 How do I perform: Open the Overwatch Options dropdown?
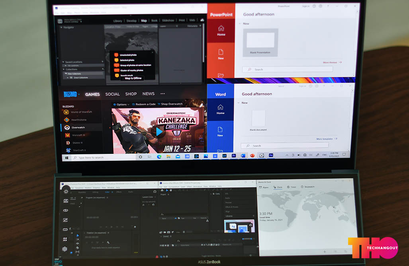pos(121,105)
